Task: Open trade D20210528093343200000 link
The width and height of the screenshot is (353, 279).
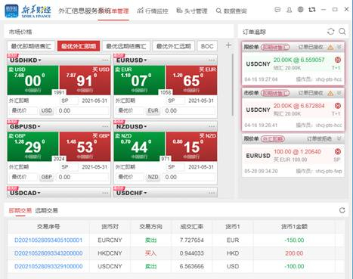Action: click(x=48, y=253)
